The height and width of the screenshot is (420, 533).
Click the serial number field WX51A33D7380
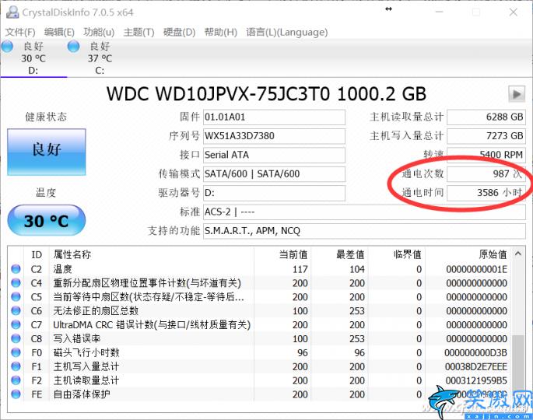click(274, 136)
